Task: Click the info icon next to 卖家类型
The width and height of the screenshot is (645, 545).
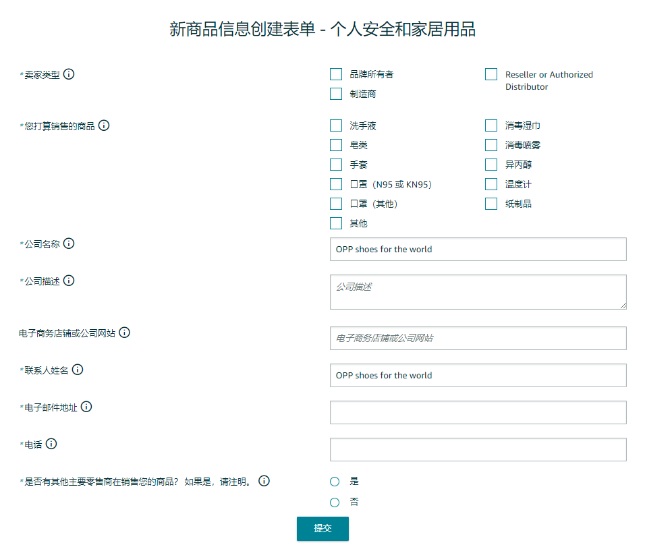Action: (x=69, y=74)
